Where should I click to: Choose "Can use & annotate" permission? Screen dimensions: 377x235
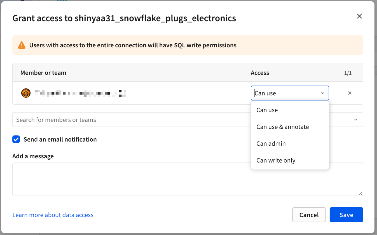pos(282,127)
